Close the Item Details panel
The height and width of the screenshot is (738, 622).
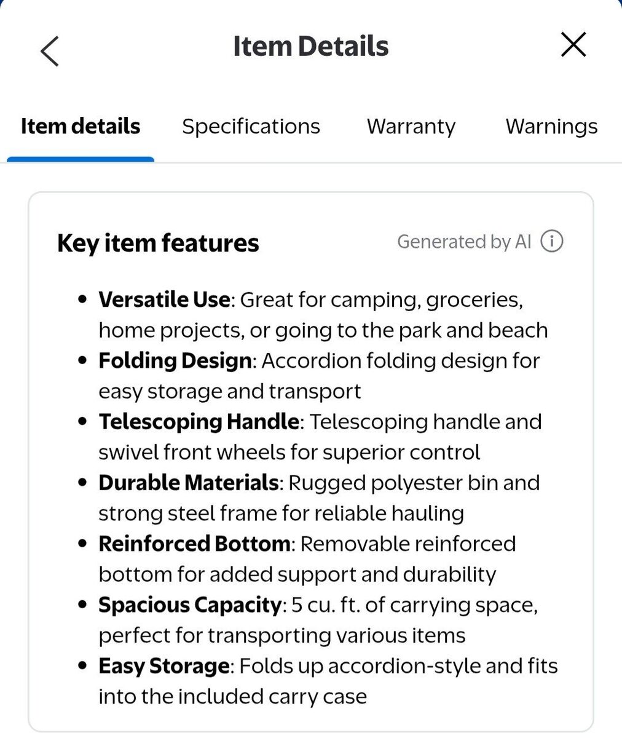click(573, 45)
